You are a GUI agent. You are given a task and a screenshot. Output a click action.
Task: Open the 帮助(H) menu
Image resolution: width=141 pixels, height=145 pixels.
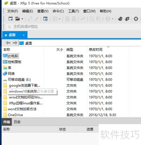tap(105, 11)
